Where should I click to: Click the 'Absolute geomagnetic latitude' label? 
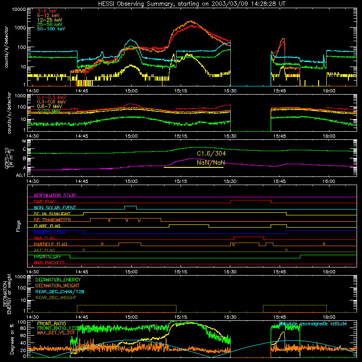[x=313, y=324]
